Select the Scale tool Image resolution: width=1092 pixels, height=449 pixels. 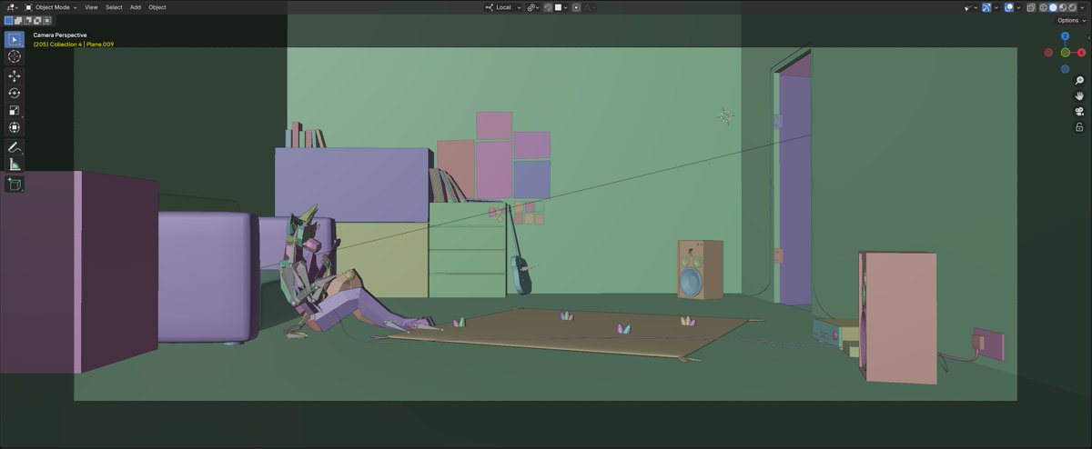[14, 111]
